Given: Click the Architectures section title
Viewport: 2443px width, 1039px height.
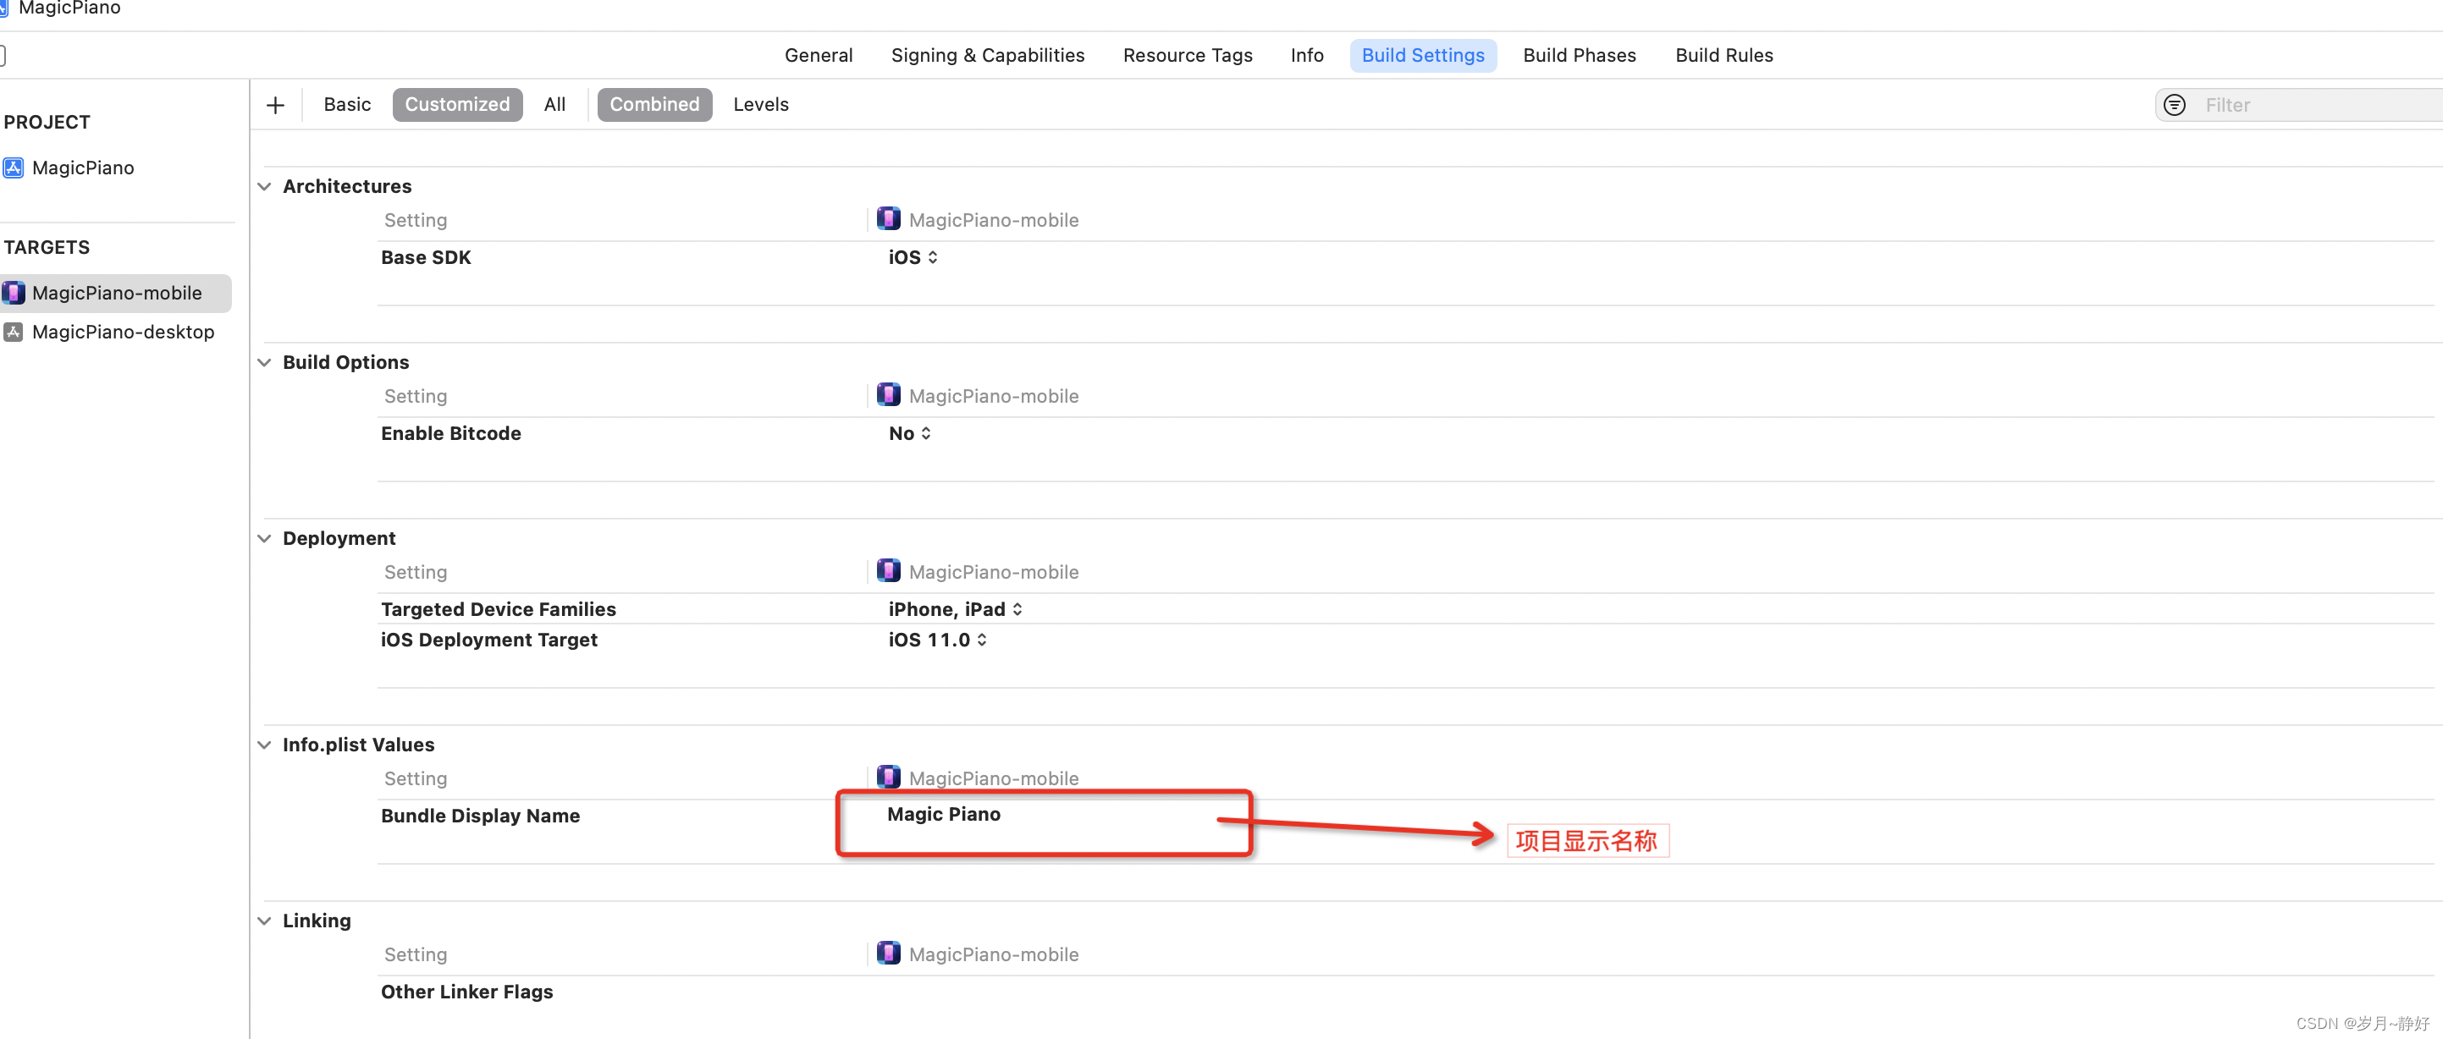Looking at the screenshot, I should [x=346, y=187].
